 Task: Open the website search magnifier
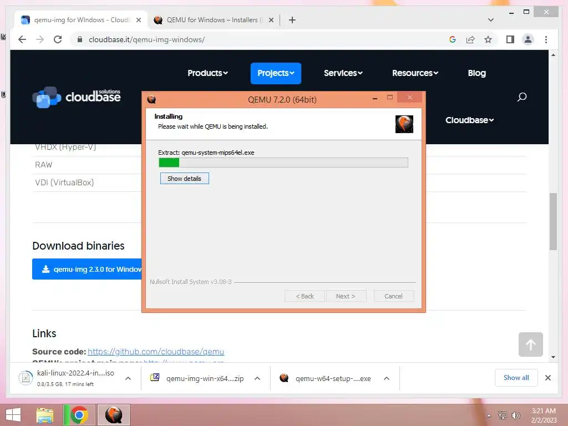pos(521,97)
